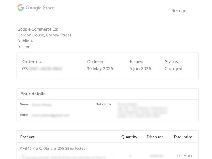The image size is (212, 159).
Task: Click the Google G logo icon
Action: (21, 8)
